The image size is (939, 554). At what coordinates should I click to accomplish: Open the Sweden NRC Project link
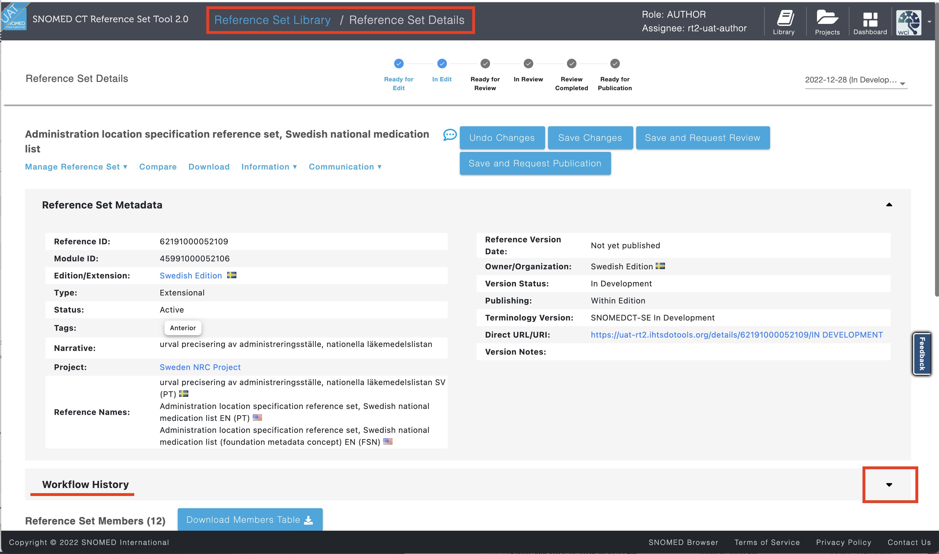pos(200,367)
